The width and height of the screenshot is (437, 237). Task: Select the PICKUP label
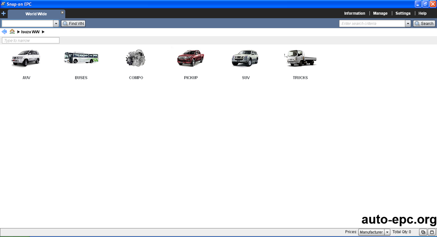tap(191, 78)
